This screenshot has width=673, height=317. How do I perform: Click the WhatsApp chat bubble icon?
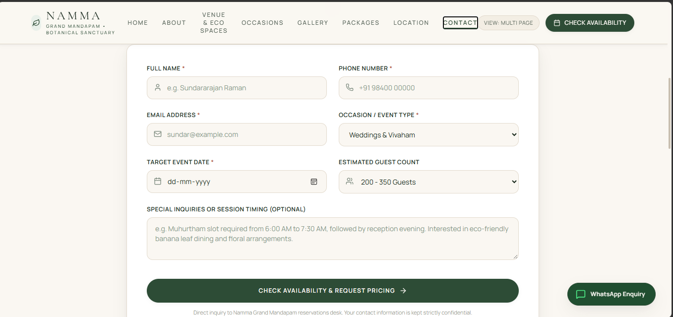coord(581,294)
